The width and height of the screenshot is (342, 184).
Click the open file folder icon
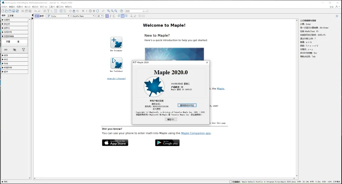pos(6,11)
